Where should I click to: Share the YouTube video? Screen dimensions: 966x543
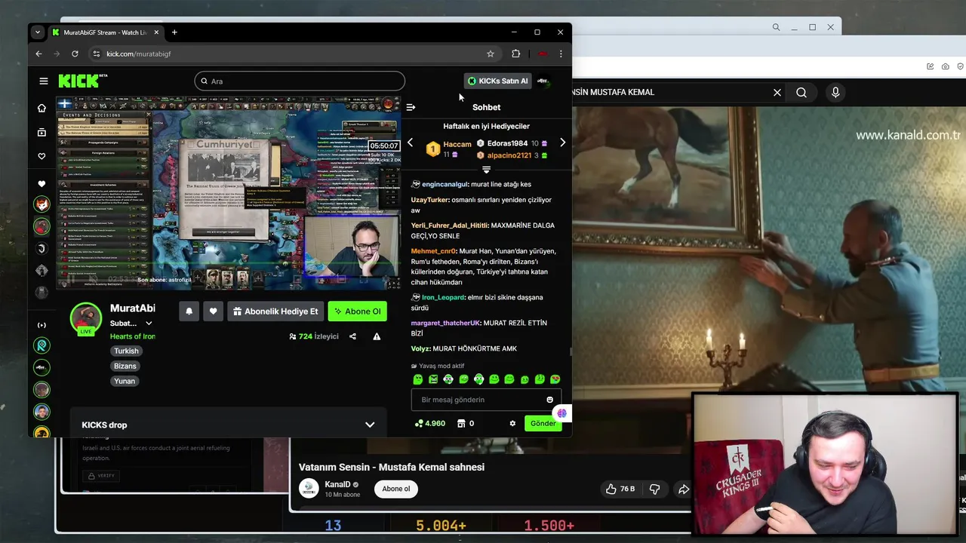(x=683, y=489)
